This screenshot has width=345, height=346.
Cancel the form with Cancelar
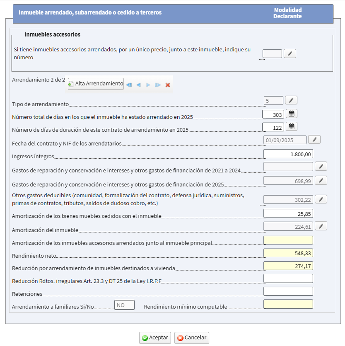click(191, 338)
